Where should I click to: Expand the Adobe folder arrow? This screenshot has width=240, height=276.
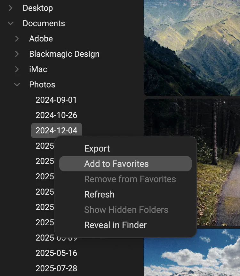pyautogui.click(x=17, y=39)
